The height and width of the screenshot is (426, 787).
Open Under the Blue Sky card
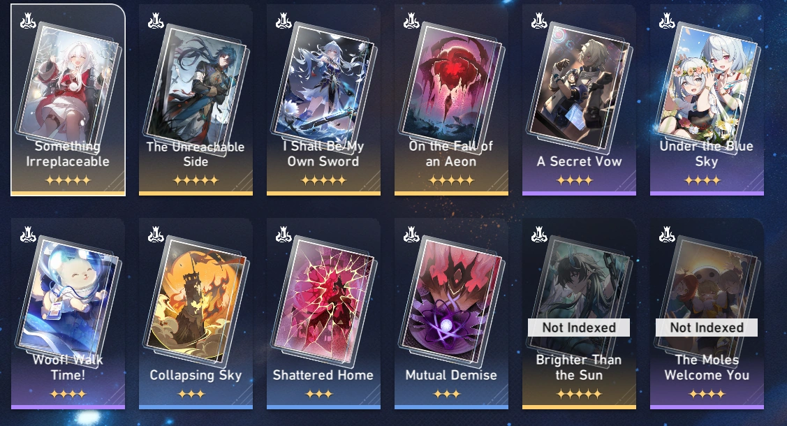pyautogui.click(x=707, y=100)
